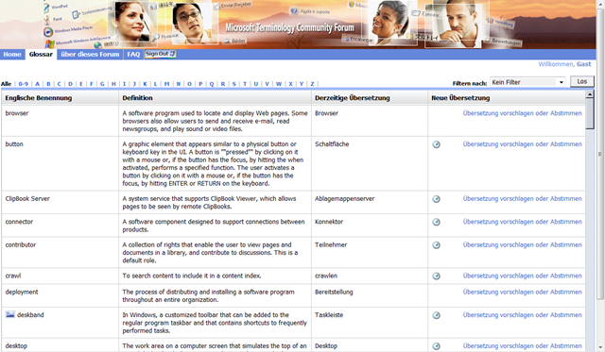Suggest translation for ClipBook Server row
The image size is (605, 352).
pos(523,199)
